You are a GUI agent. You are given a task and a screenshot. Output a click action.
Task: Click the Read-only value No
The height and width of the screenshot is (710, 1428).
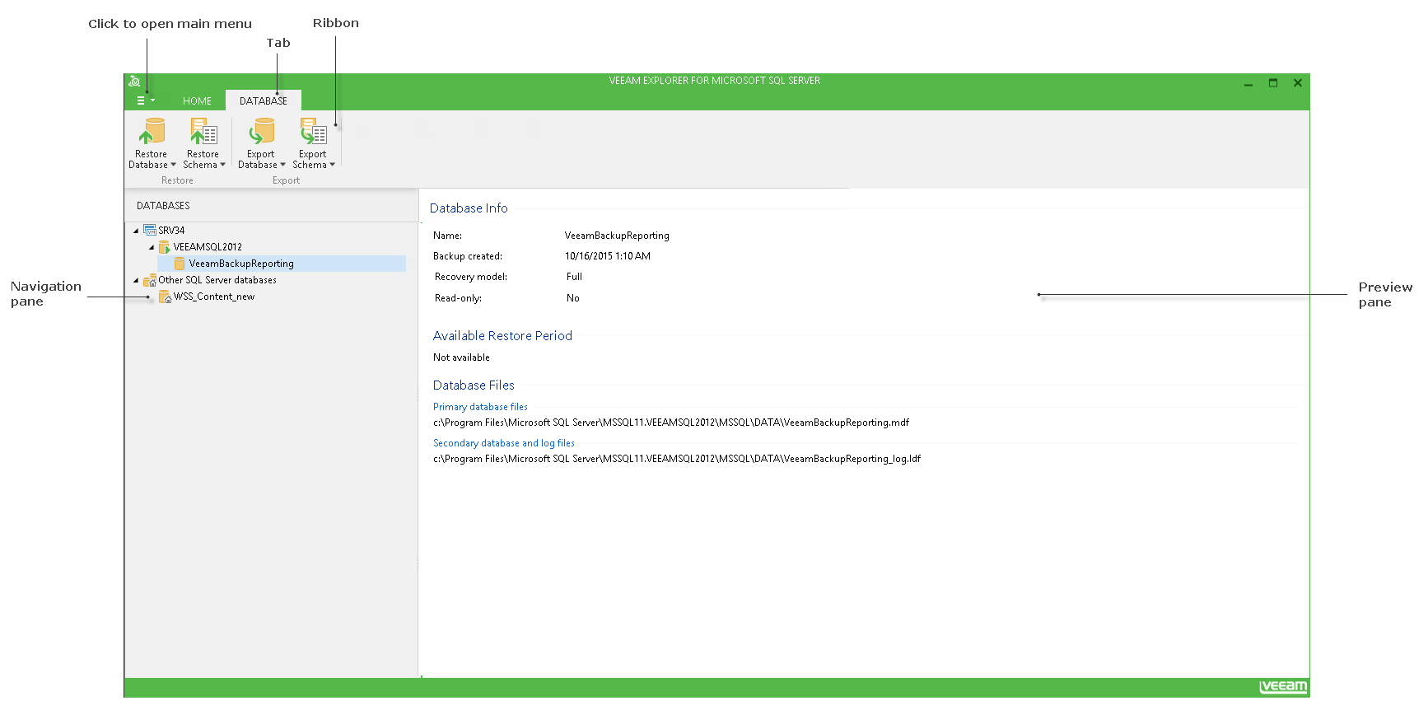pos(572,298)
